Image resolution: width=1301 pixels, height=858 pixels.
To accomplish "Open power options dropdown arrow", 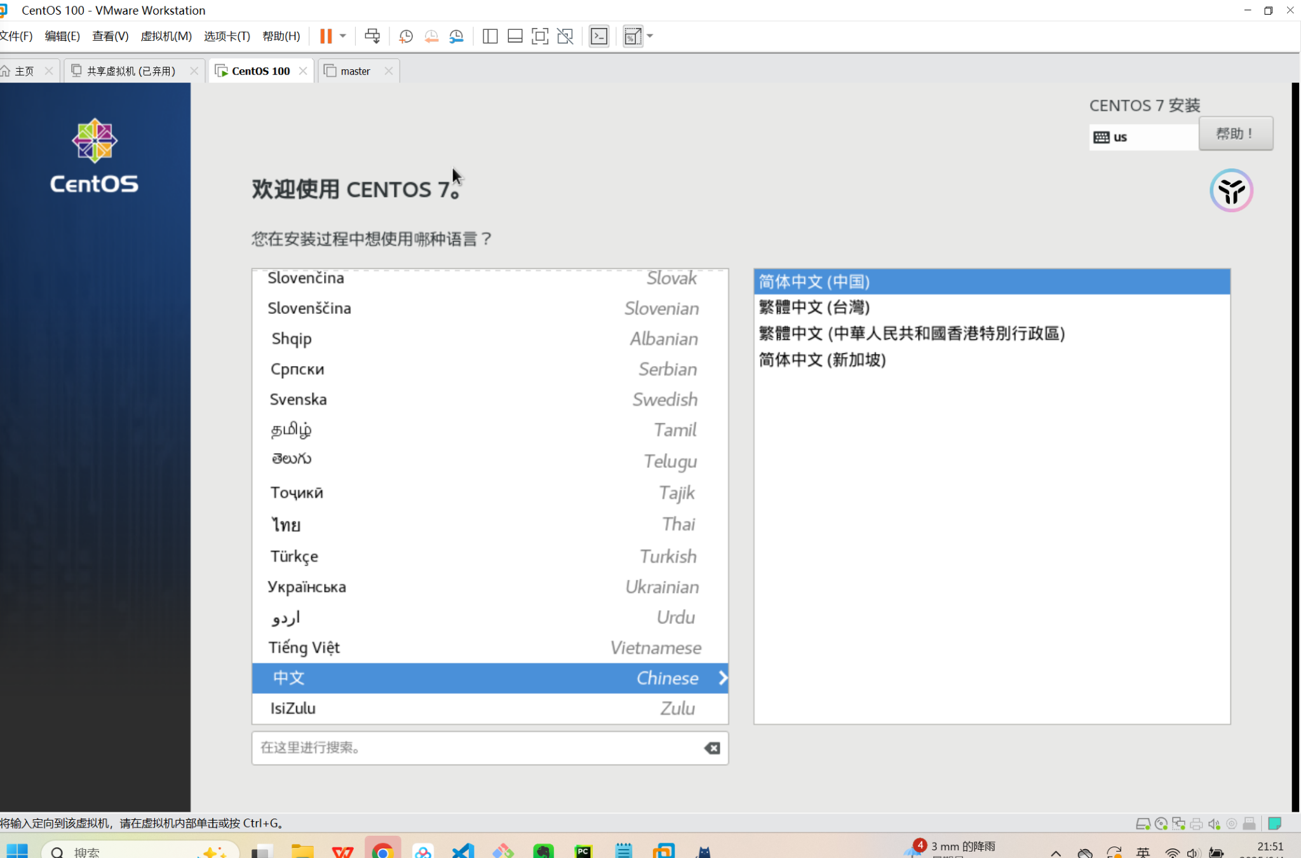I will [343, 36].
